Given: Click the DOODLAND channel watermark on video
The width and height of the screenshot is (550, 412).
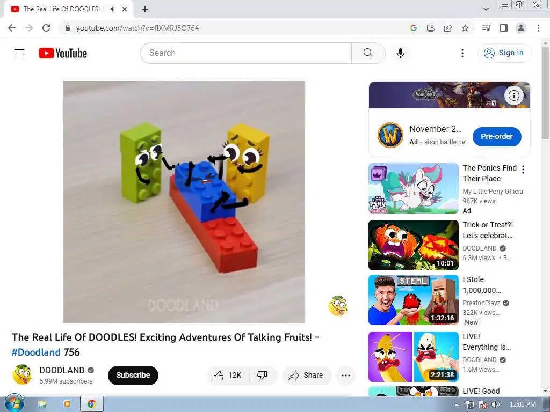Looking at the screenshot, I should [x=337, y=306].
